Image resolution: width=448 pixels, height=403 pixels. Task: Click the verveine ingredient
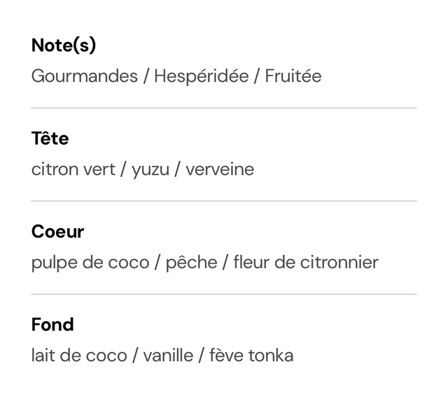(220, 169)
